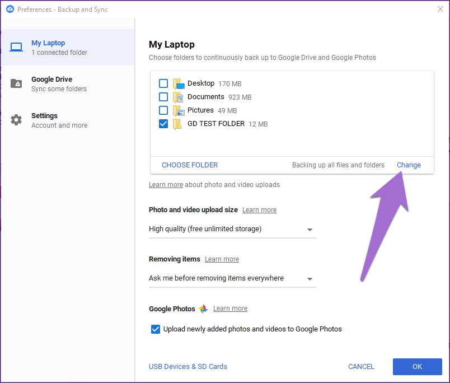The height and width of the screenshot is (383, 450).
Task: Click CHOOSE FOLDER
Action: (x=190, y=165)
